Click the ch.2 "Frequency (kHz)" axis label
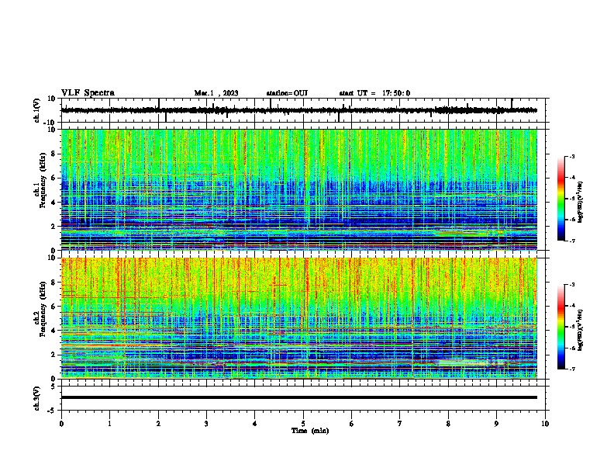Image resolution: width=614 pixels, height=475 pixels. 43,309
